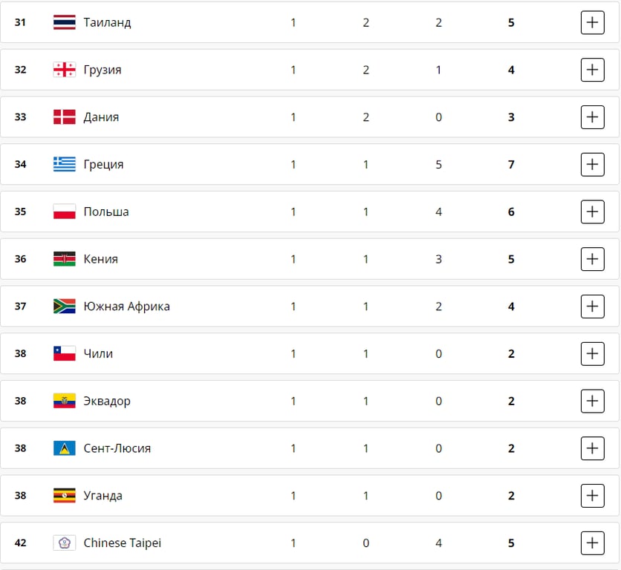The image size is (621, 570).
Task: Select the Грузия country name
Action: [x=103, y=70]
